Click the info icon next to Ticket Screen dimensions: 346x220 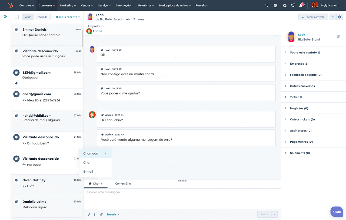[x=301, y=97]
